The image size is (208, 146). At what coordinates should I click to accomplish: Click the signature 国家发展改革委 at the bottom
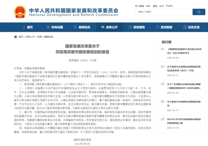point(82,140)
